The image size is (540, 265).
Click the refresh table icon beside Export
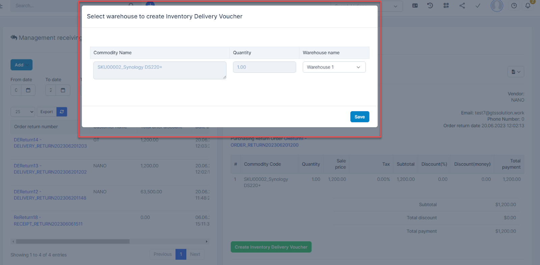coord(62,112)
